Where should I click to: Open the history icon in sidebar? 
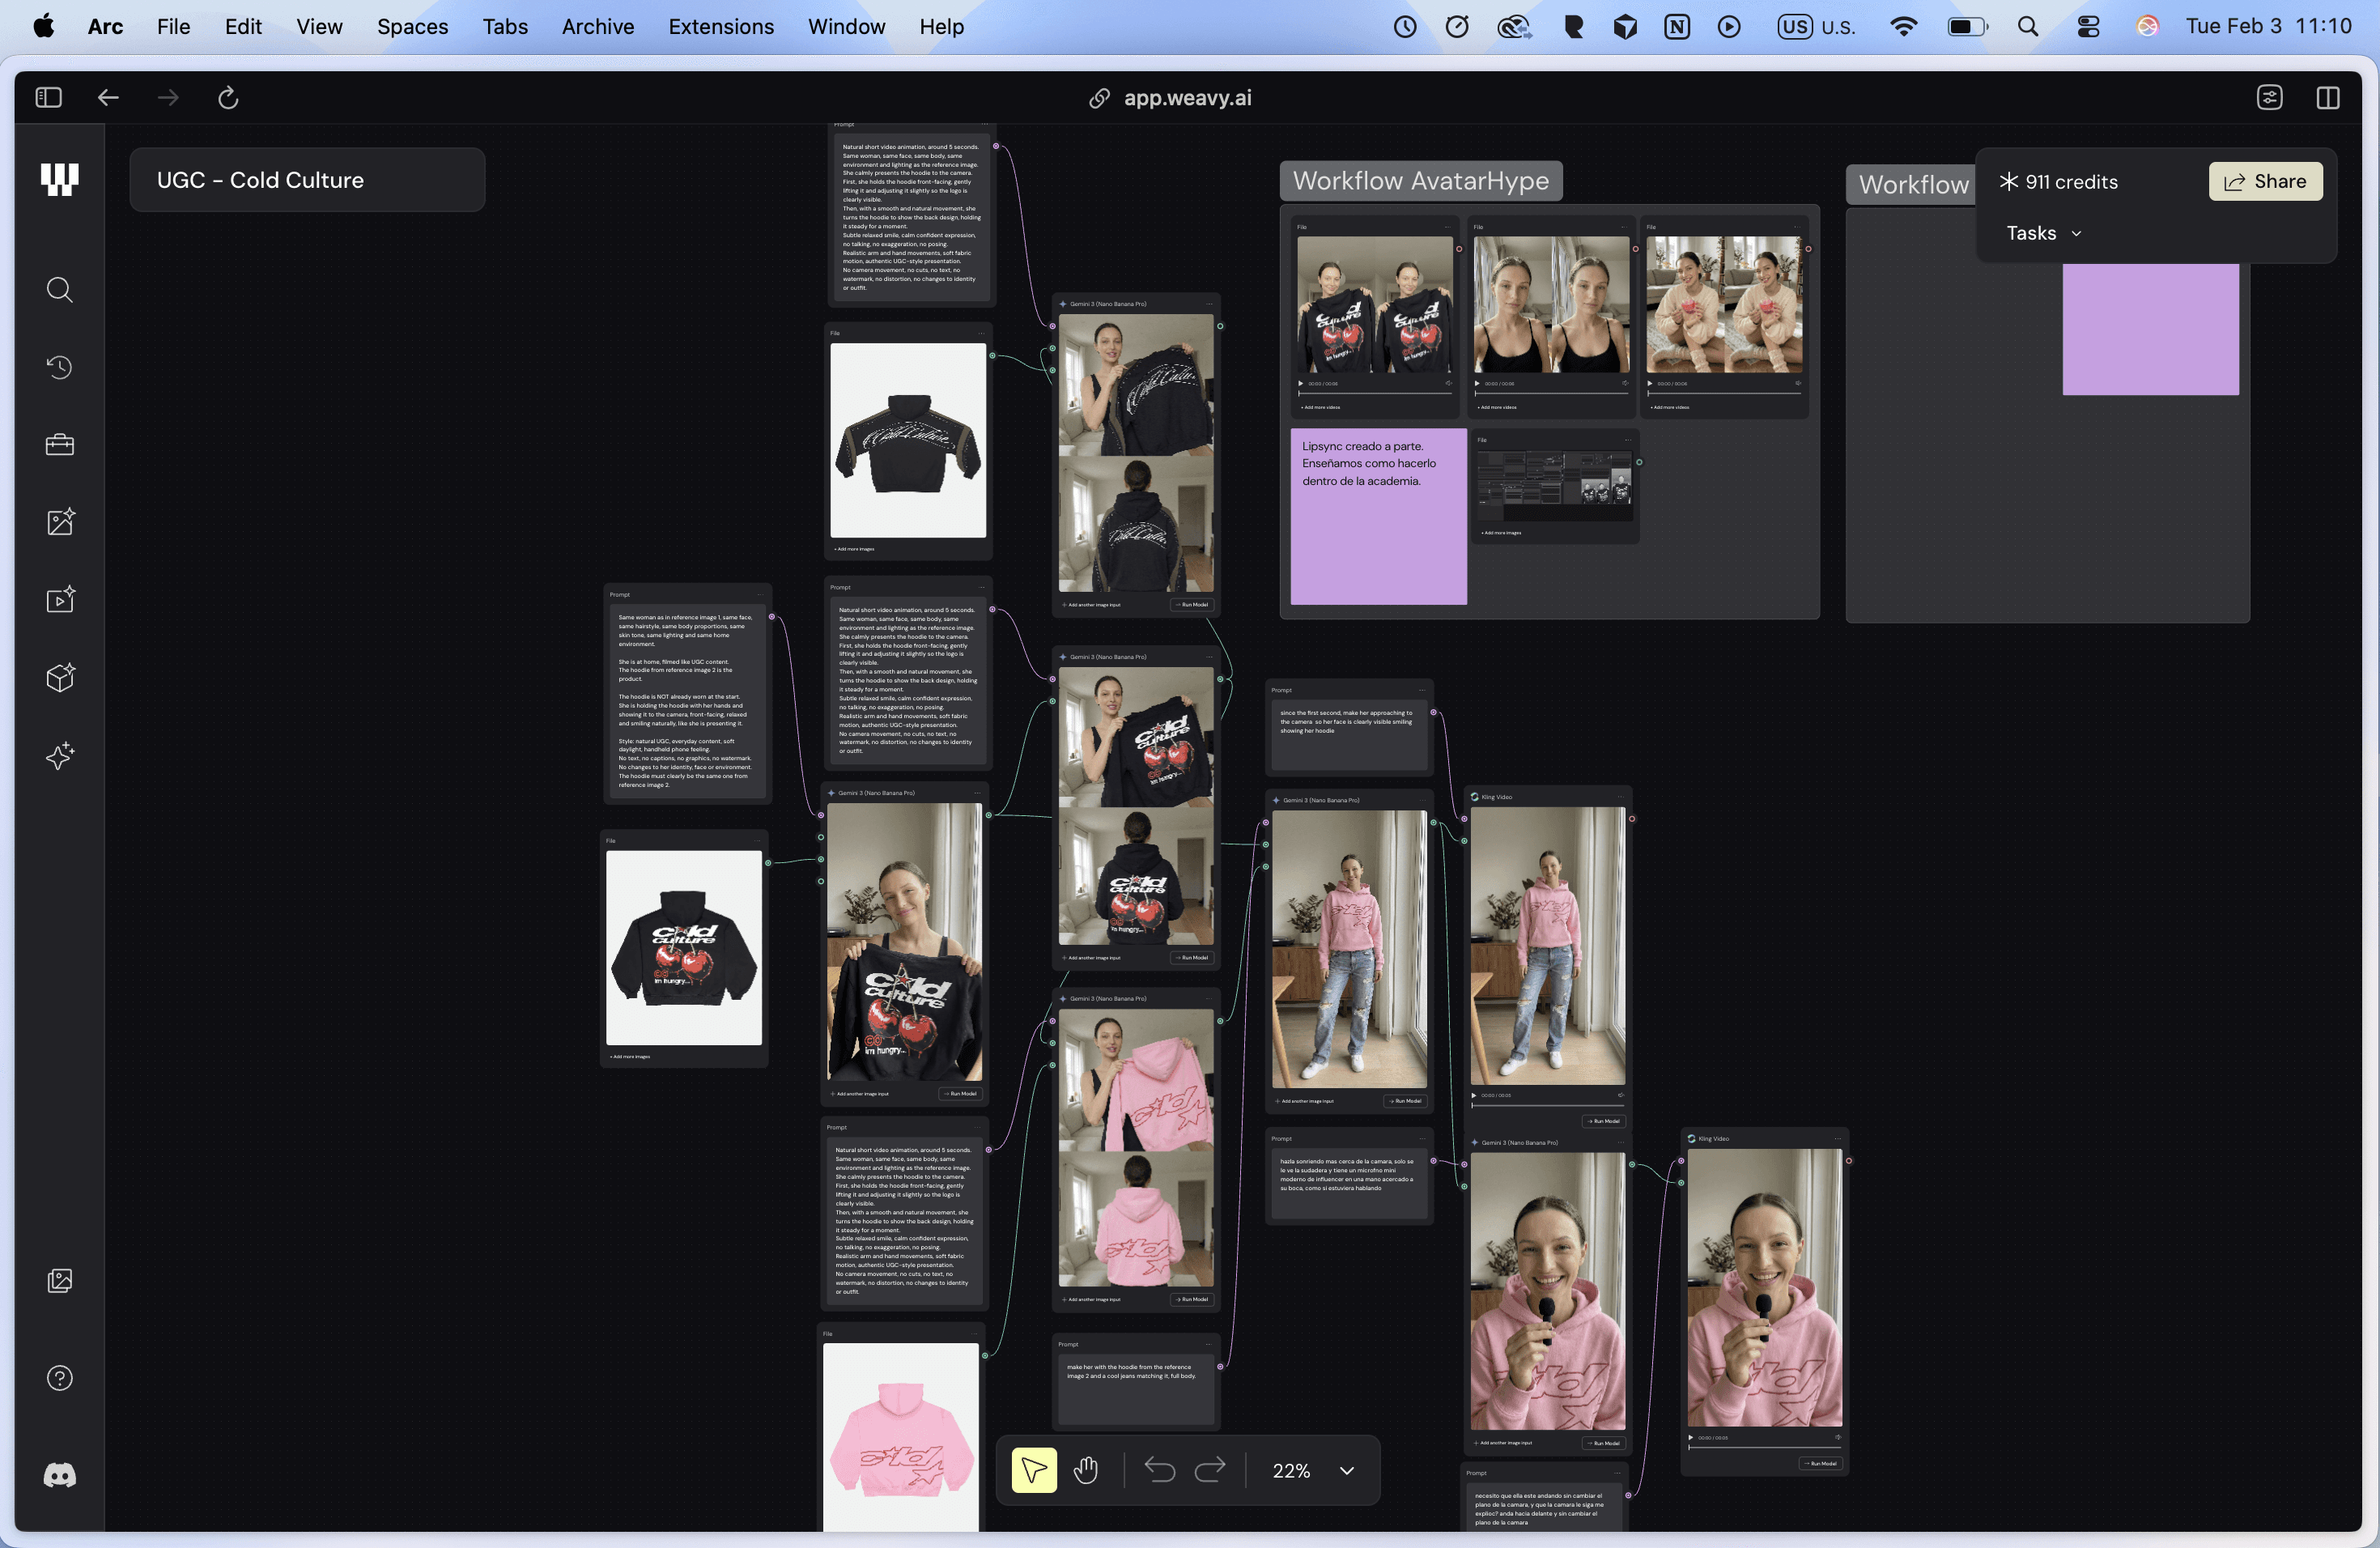click(x=59, y=367)
